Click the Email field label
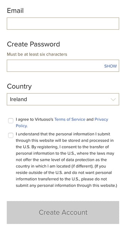Image resolution: width=132 pixels, height=230 pixels. tap(15, 11)
